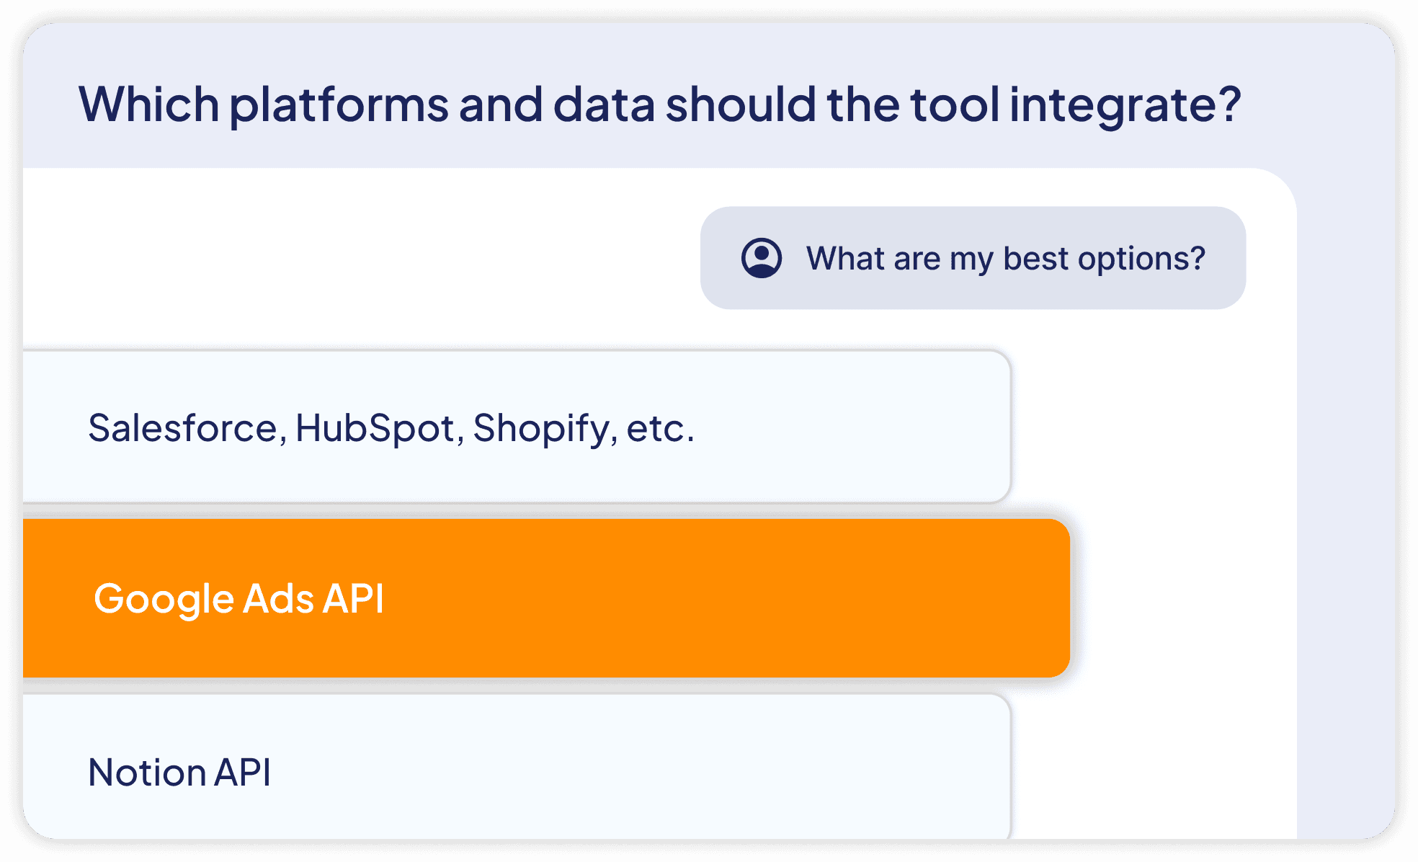Screen dimensions: 1418x862
Task: Click the 'Google Ads API' label text
Action: [238, 599]
